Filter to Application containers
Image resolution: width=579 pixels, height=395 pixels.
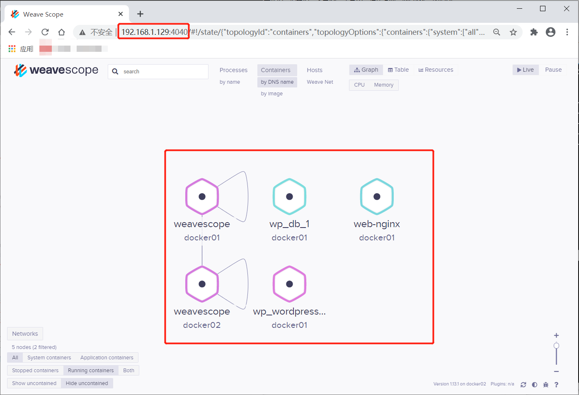pos(107,358)
